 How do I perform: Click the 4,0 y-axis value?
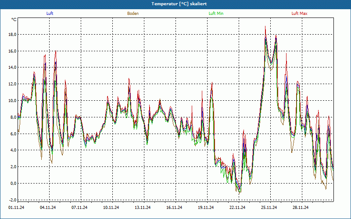13,150
